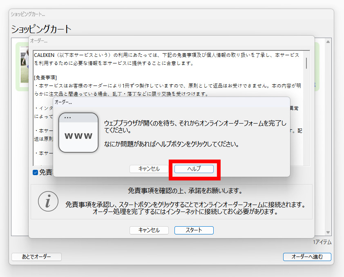Click the cart list scroll-up arrow
The image size is (344, 277).
pos(328,41)
